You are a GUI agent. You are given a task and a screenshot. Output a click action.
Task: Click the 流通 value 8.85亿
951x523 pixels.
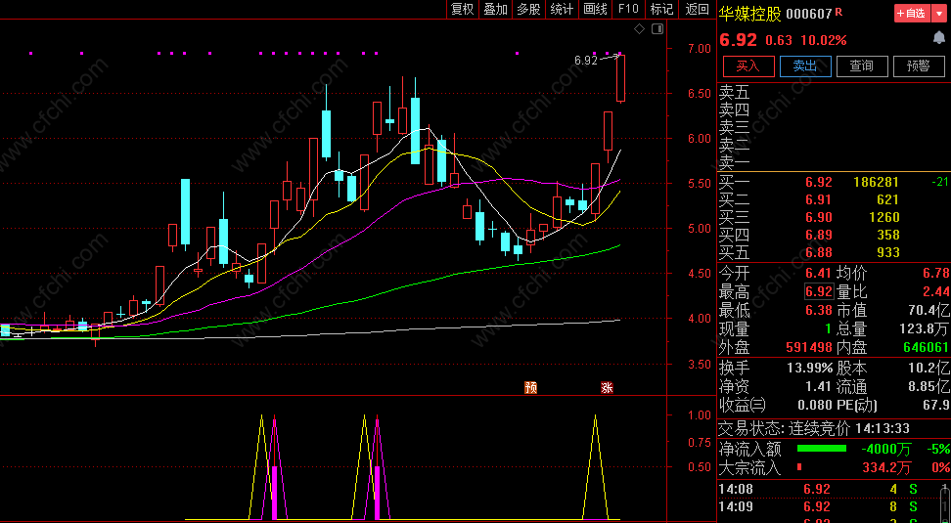tap(928, 386)
